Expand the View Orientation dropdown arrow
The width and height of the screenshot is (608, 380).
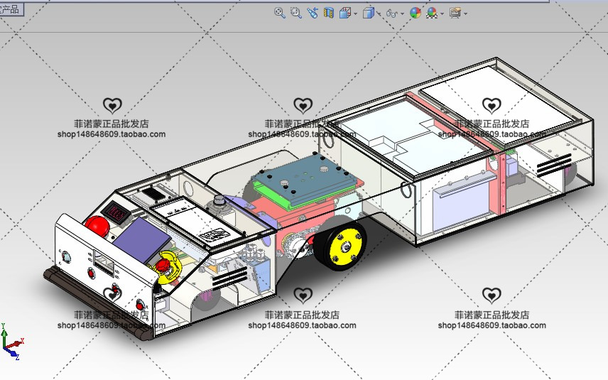tap(355, 14)
